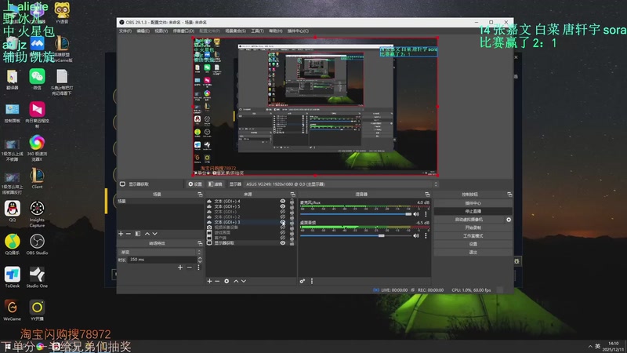Open OBS Studio desktop shortcut
Screen dimensions: 627x353
(37, 245)
